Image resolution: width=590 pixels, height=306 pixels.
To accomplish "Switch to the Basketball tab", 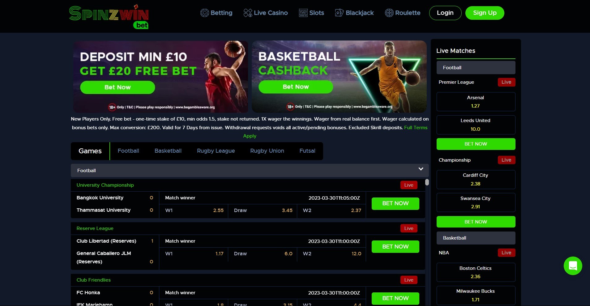I will pos(168,151).
